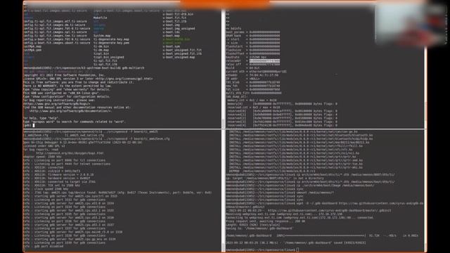Click the "Makefile" entry in file listing
450x253 pixels.
(x=100, y=18)
